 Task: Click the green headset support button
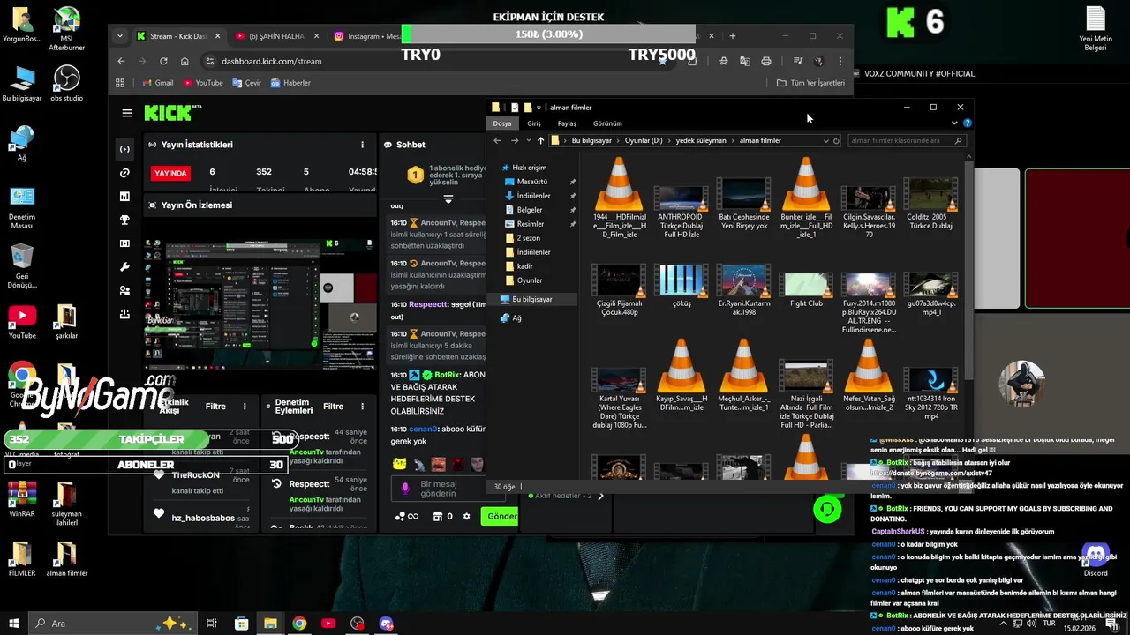click(827, 509)
